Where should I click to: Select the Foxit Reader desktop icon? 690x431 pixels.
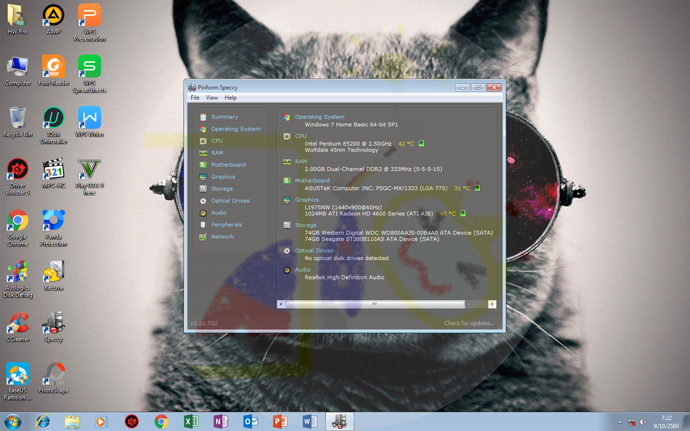[53, 71]
